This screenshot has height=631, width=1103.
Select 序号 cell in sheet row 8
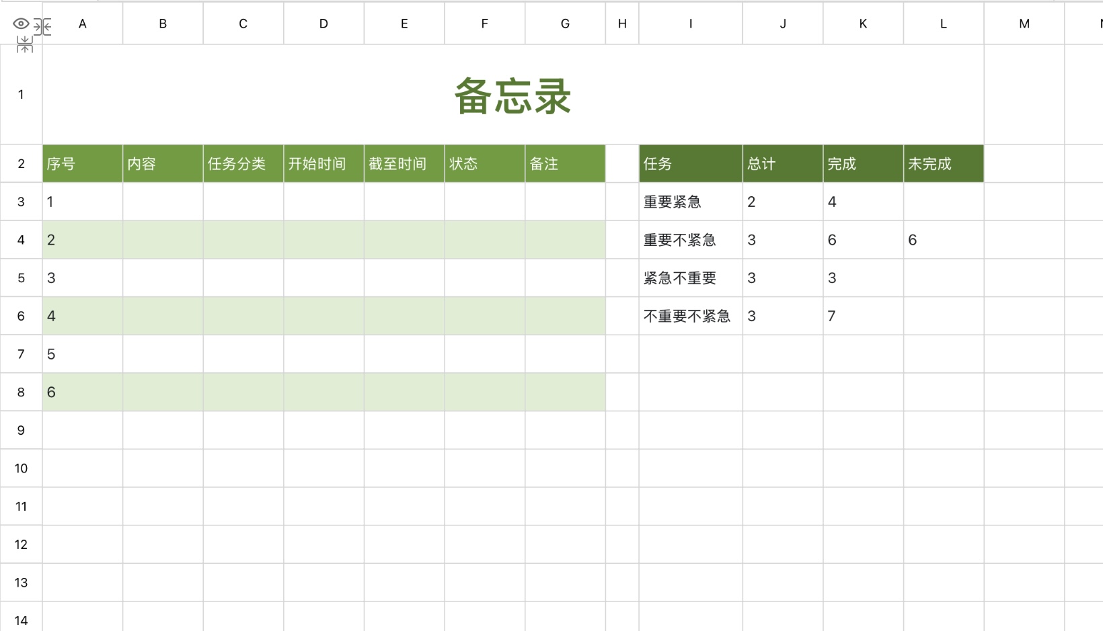click(x=83, y=392)
